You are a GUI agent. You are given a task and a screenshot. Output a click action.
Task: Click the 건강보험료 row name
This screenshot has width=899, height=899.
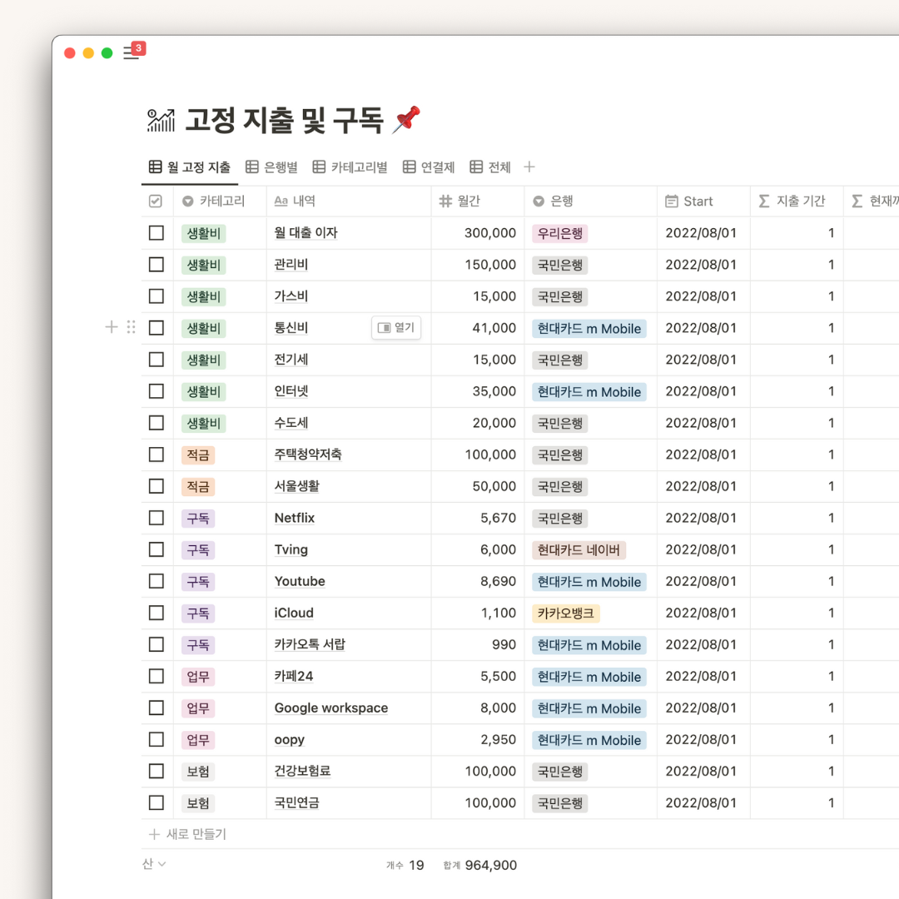tap(302, 771)
